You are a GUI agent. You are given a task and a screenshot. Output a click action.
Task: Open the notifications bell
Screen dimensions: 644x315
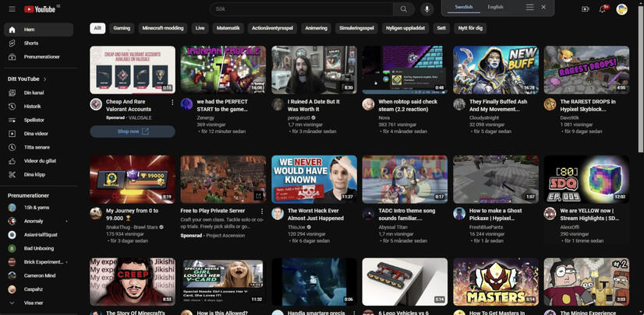coord(602,9)
